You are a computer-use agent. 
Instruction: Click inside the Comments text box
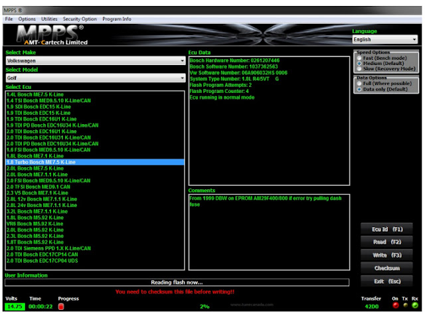(269, 232)
